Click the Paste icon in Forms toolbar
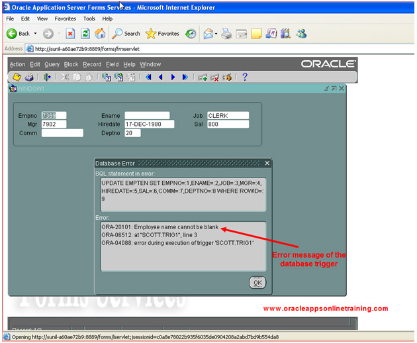Screen dimensions: 417x343 coord(89,77)
